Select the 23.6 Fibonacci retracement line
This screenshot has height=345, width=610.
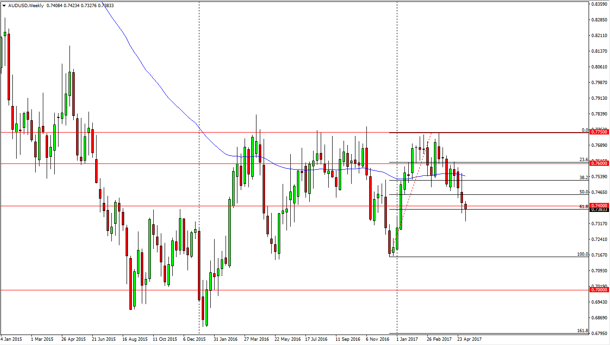point(523,162)
